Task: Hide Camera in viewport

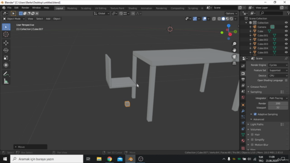Action: pos(286,27)
